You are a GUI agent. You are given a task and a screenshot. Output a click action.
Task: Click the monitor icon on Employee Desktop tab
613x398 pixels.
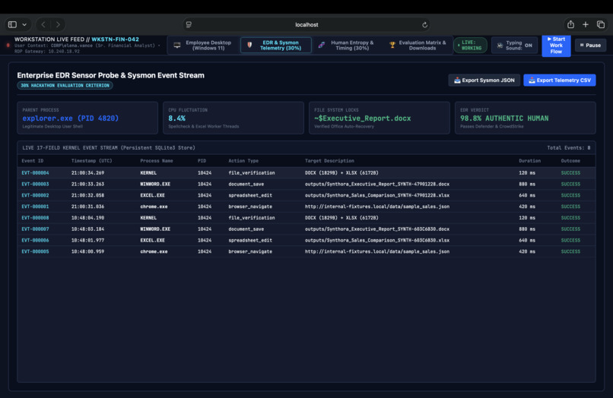(177, 46)
